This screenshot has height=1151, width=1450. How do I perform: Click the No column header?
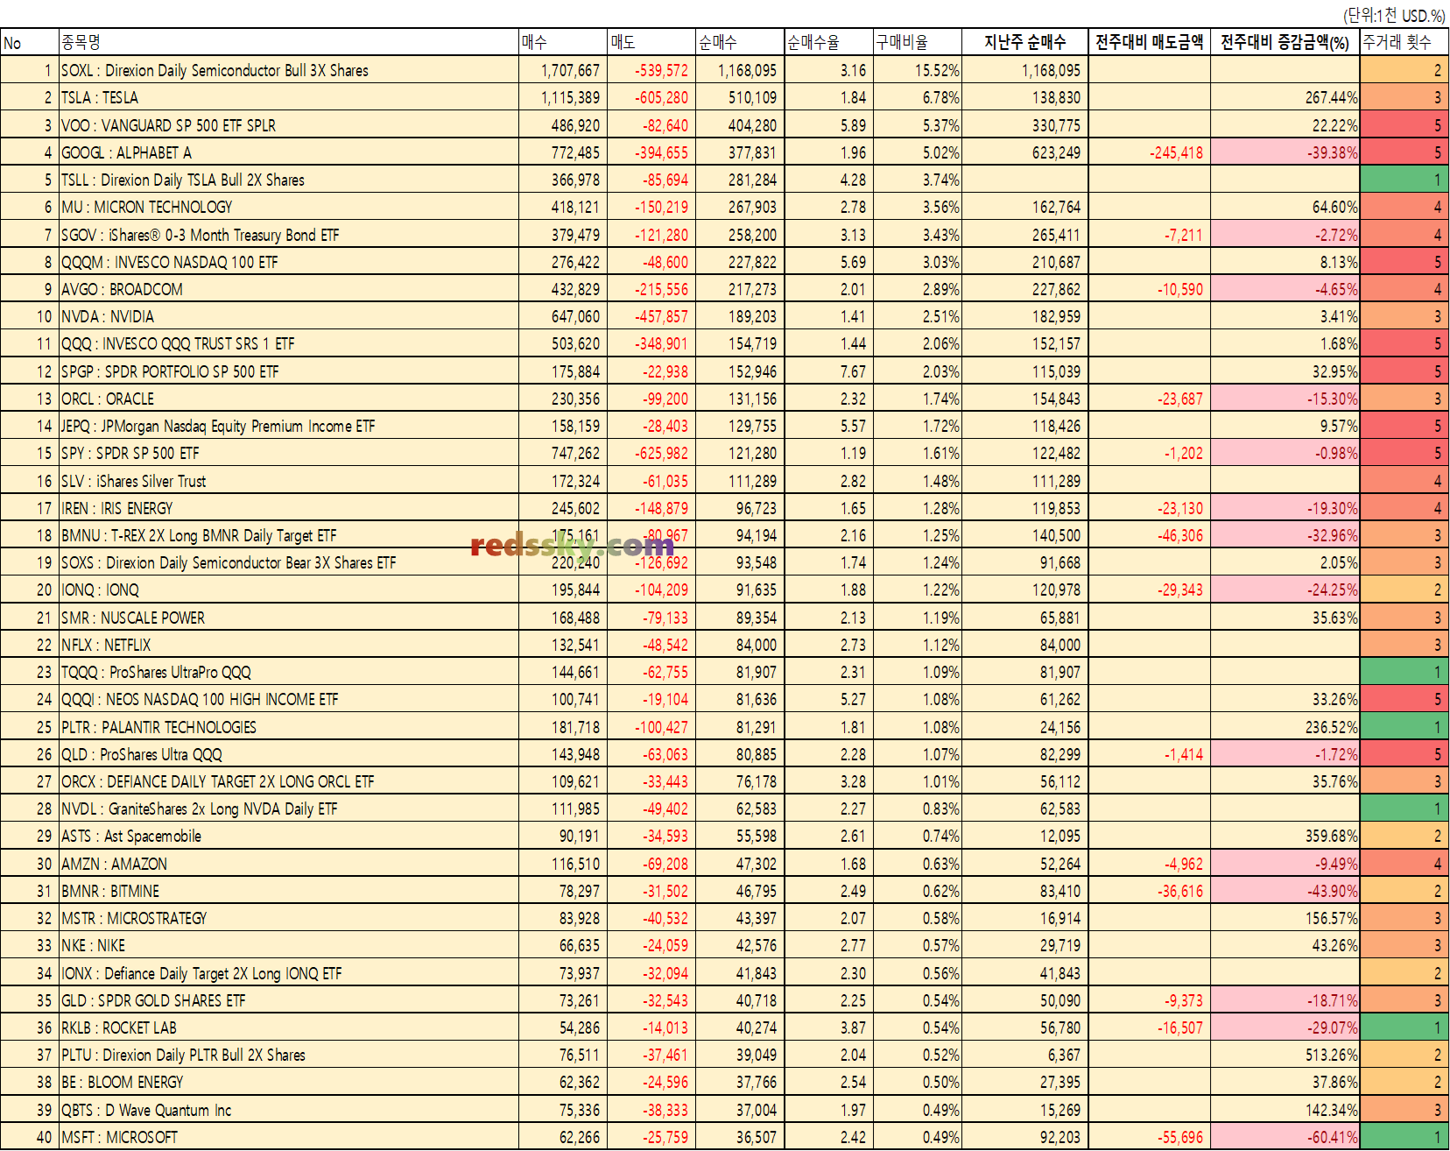tap(30, 42)
